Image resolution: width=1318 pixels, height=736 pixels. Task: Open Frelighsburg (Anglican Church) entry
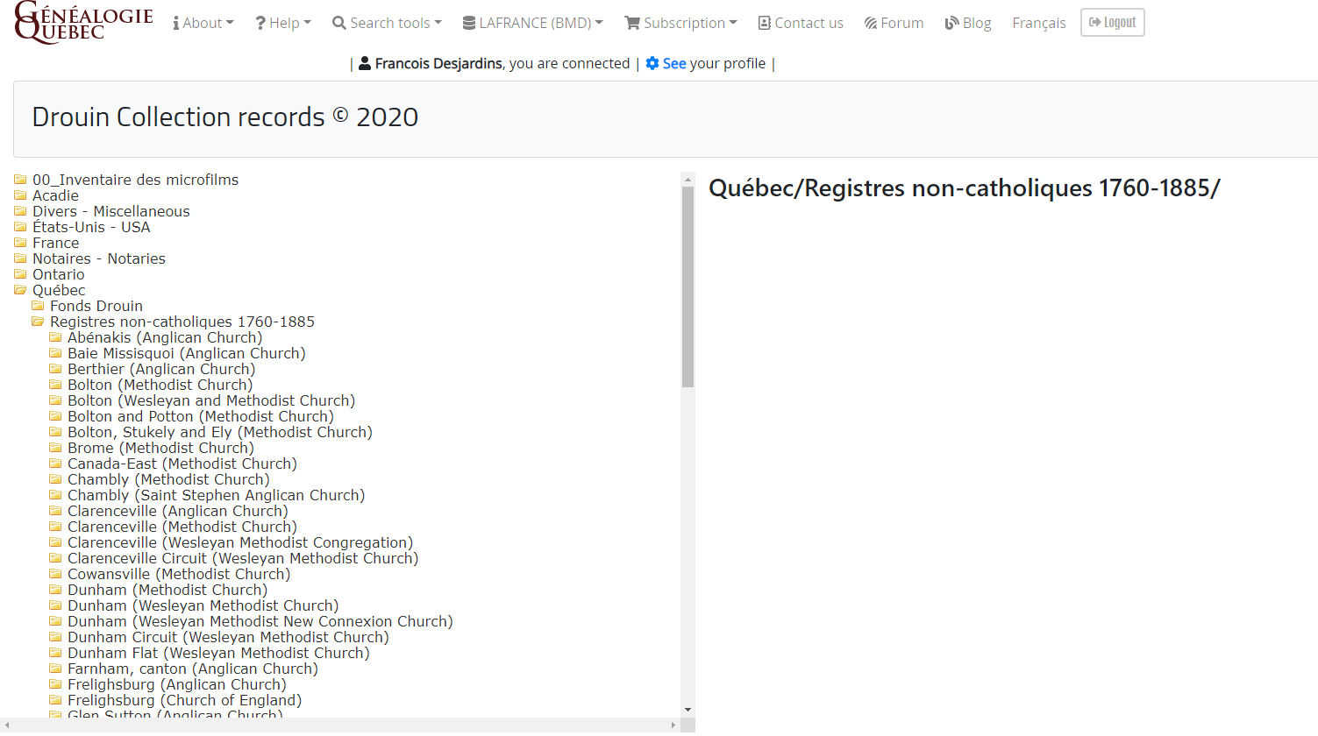tap(176, 684)
